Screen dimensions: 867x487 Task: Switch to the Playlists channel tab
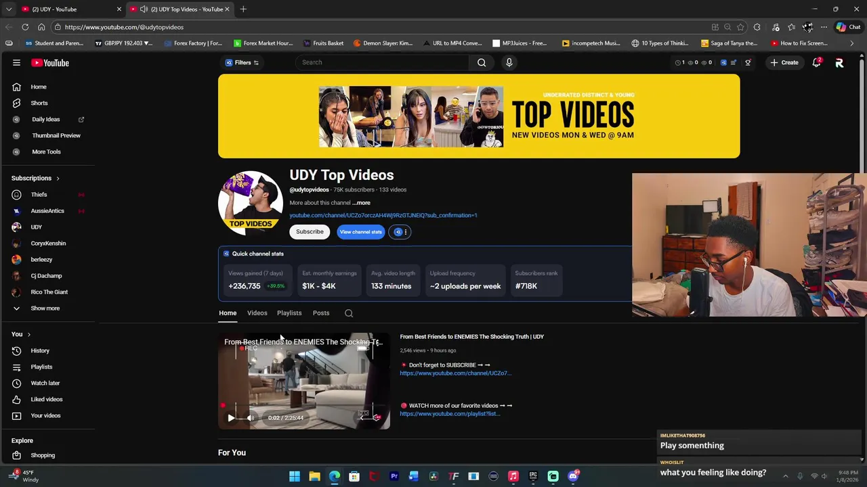289,313
